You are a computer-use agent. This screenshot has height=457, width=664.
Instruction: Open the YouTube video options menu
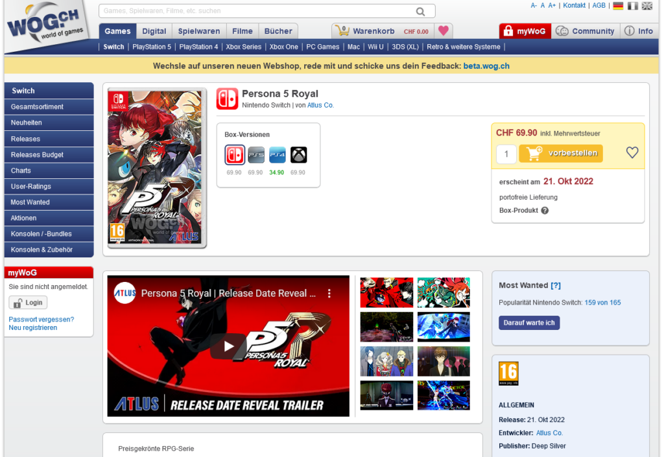(329, 294)
